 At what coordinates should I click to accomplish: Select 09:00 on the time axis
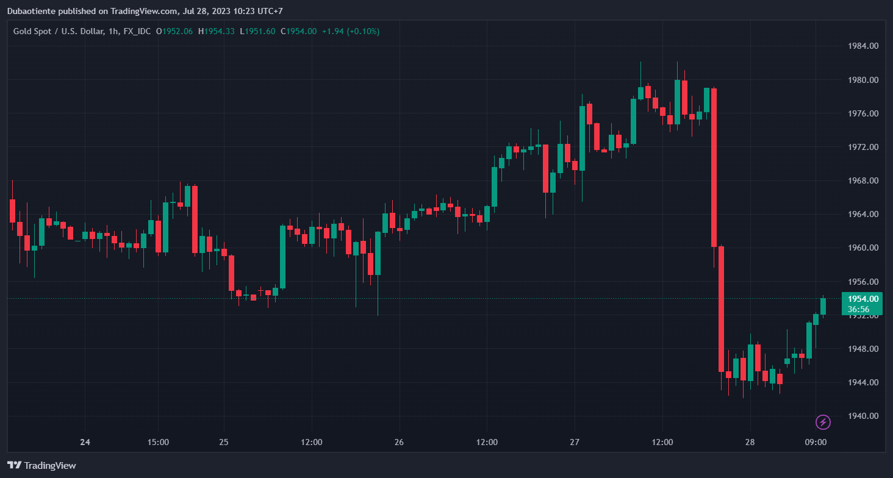(x=816, y=442)
